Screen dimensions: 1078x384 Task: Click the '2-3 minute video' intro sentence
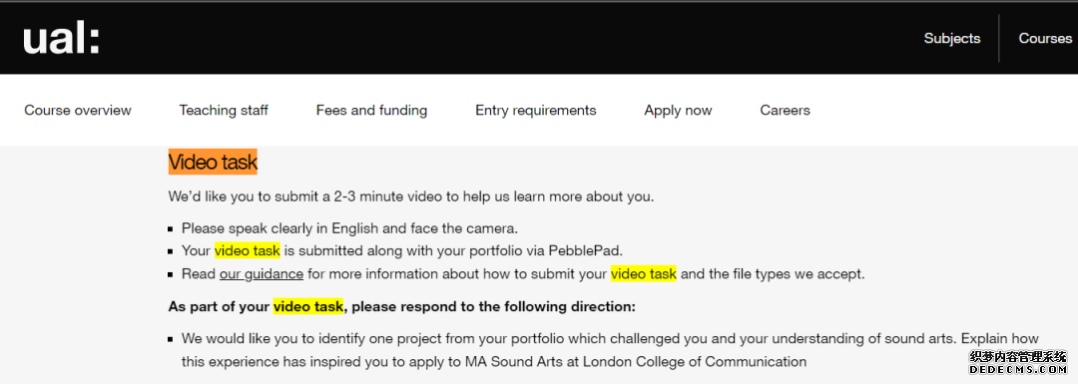pos(411,196)
